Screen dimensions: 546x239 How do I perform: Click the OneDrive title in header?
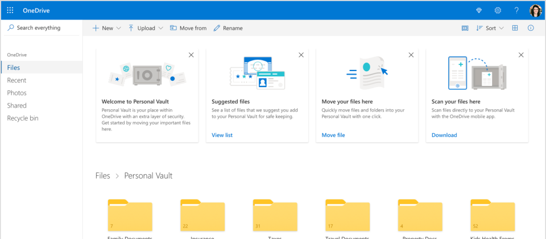pos(36,10)
